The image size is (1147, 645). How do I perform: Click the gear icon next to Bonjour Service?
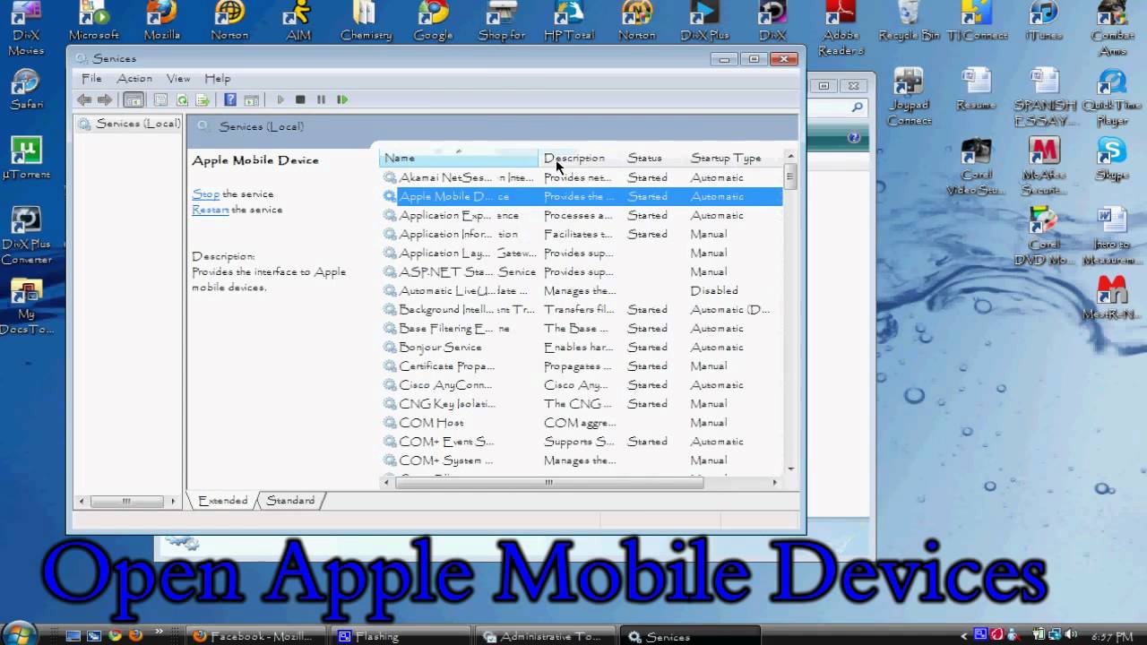[390, 347]
